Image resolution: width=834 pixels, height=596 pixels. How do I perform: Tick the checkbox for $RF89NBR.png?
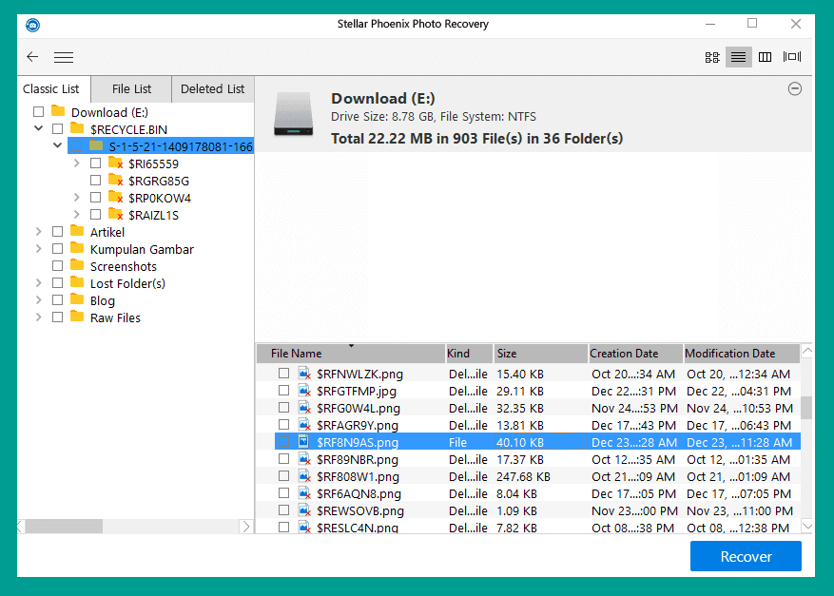coord(284,459)
